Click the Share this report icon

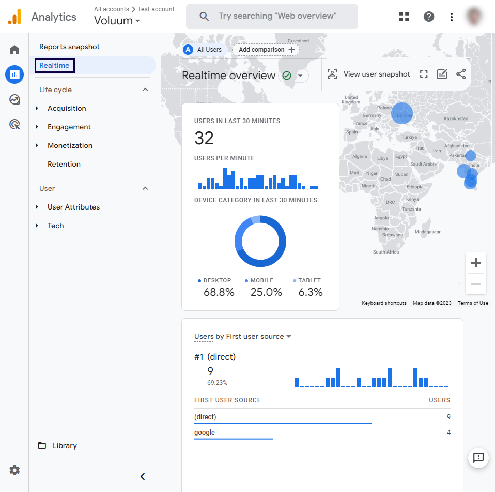point(461,74)
